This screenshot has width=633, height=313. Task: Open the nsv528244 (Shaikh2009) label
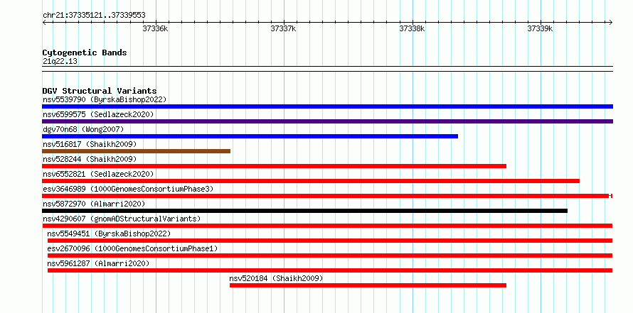(x=90, y=159)
